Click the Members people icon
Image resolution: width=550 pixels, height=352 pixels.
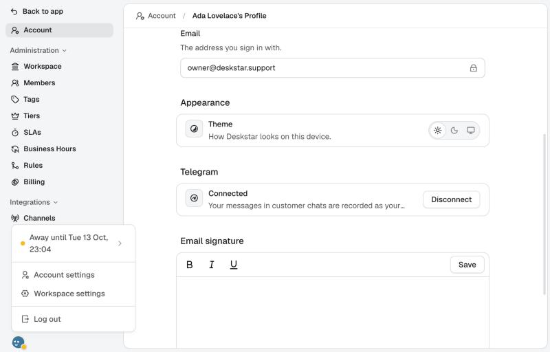pos(14,82)
